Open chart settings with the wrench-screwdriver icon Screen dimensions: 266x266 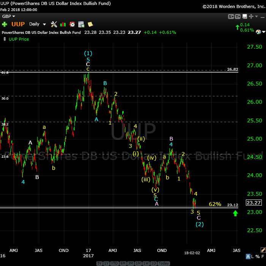click(x=54, y=24)
